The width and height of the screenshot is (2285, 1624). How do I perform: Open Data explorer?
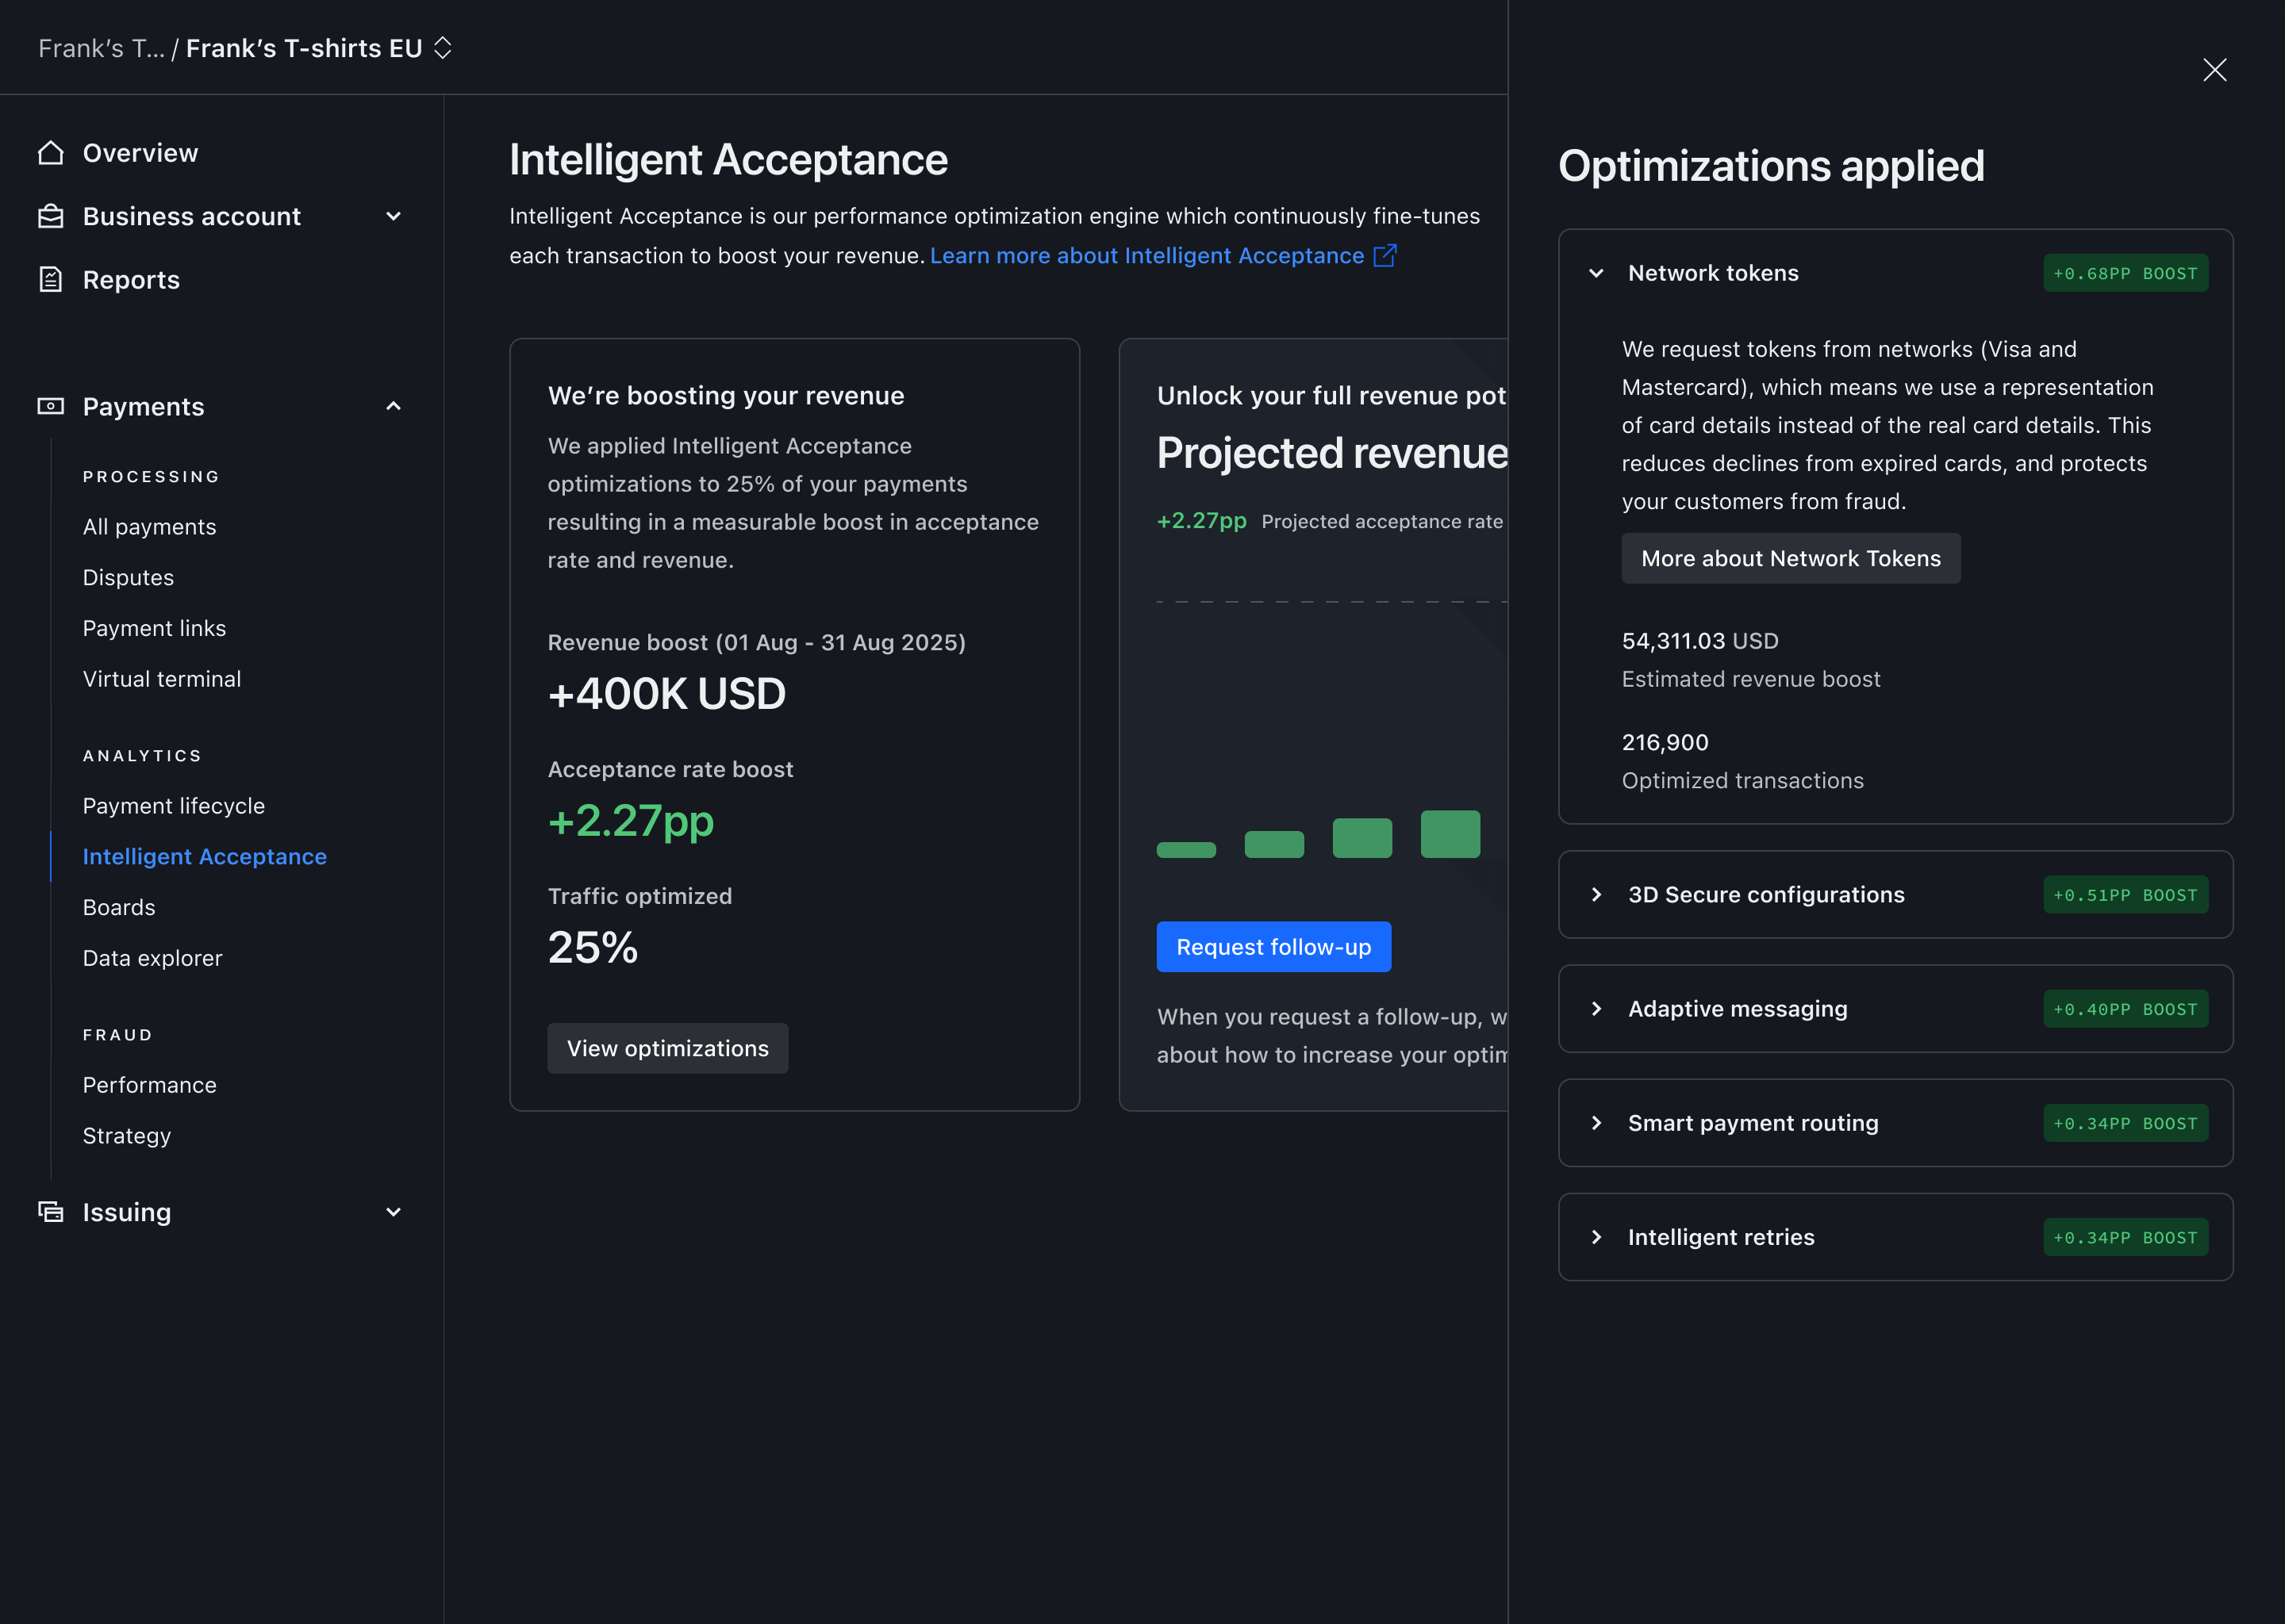(152, 958)
